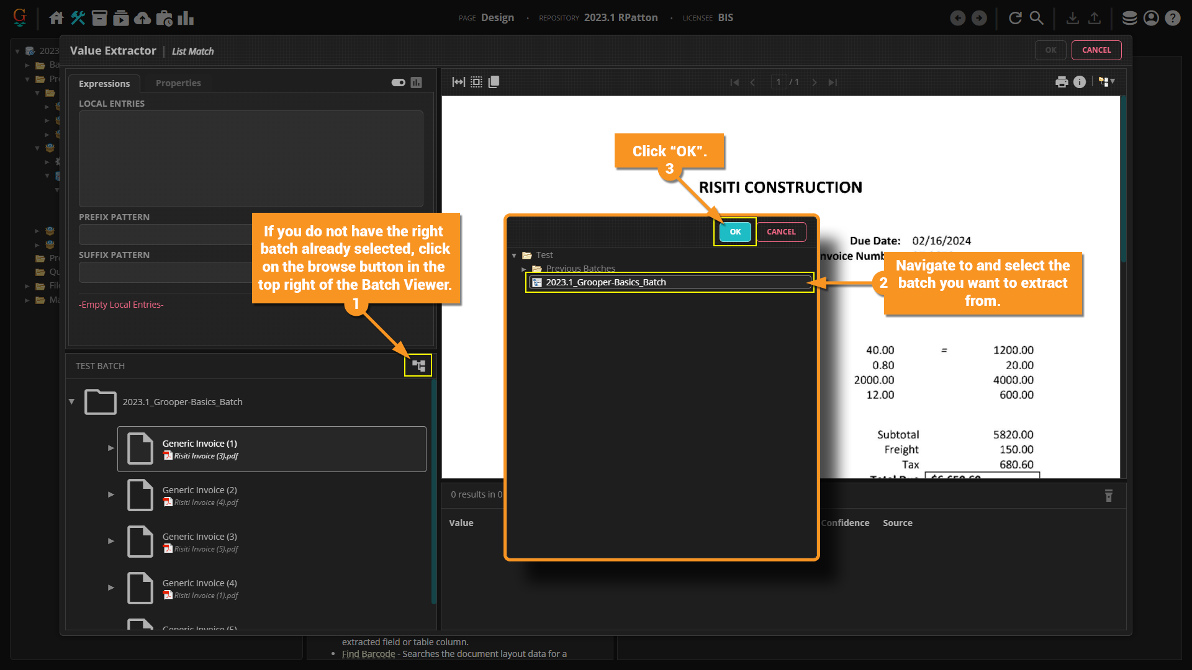
Task: Click the trash icon in results panel
Action: coord(1108,495)
